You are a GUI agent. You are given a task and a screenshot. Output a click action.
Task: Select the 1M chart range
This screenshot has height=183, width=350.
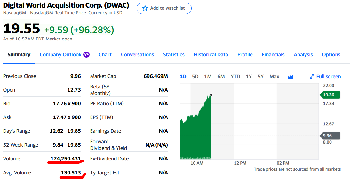(x=208, y=77)
